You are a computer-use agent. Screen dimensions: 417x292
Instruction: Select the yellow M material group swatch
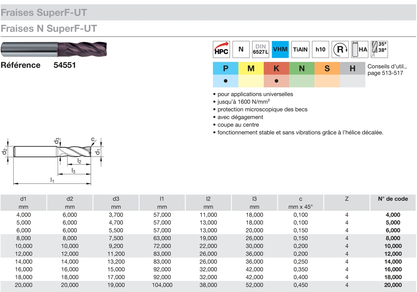[251, 68]
